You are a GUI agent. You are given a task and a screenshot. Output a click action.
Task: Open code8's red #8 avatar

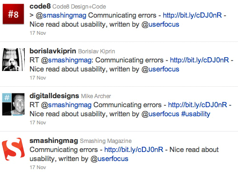coord(13,14)
